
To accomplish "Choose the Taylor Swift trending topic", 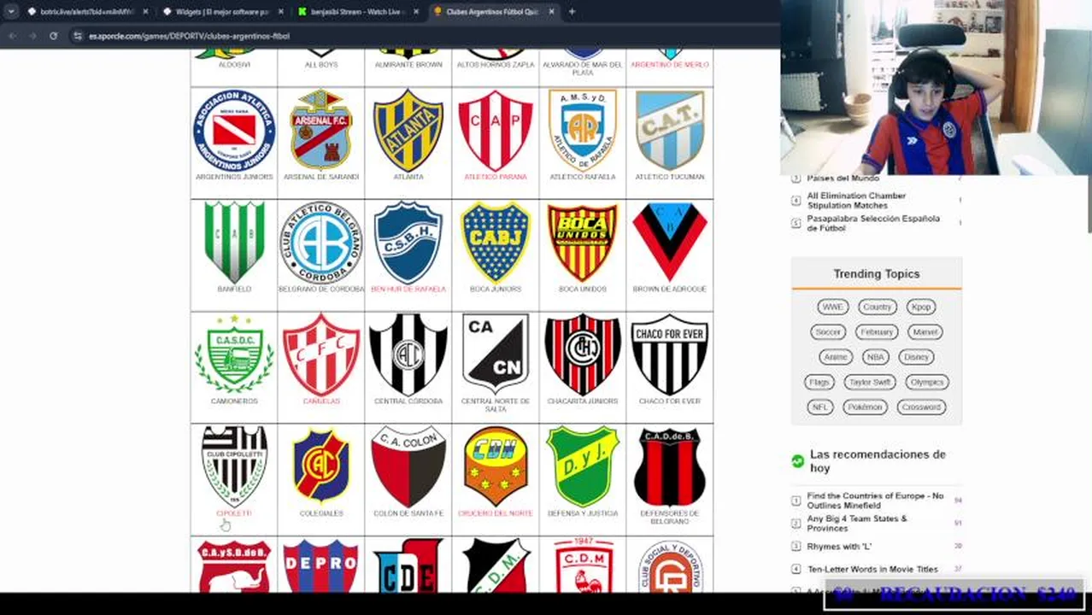I will [870, 382].
